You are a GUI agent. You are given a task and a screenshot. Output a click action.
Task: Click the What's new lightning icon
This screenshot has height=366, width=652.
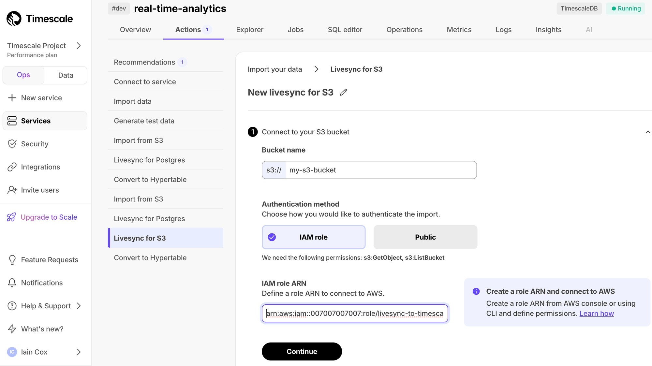[12, 329]
